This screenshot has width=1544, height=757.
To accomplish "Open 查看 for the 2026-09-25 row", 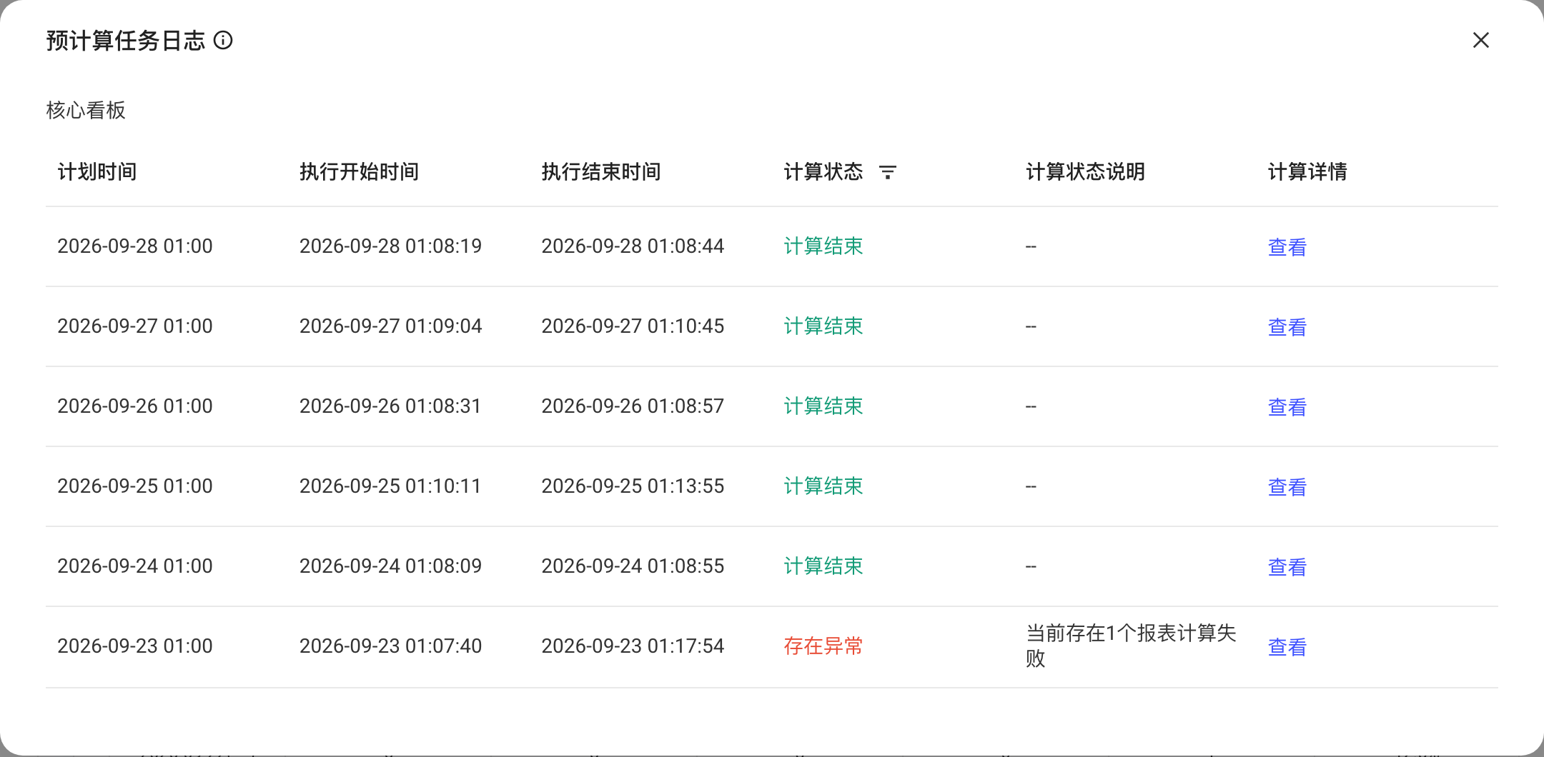I will click(1287, 486).
